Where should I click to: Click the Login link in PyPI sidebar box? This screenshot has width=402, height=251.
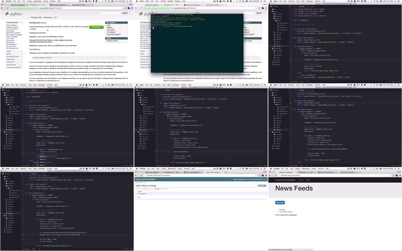[x=109, y=25]
